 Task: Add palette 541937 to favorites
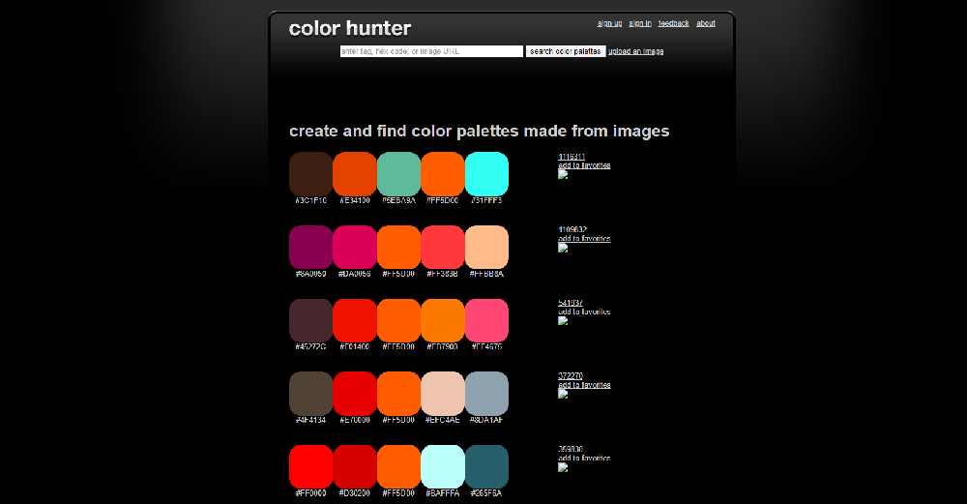coord(584,311)
